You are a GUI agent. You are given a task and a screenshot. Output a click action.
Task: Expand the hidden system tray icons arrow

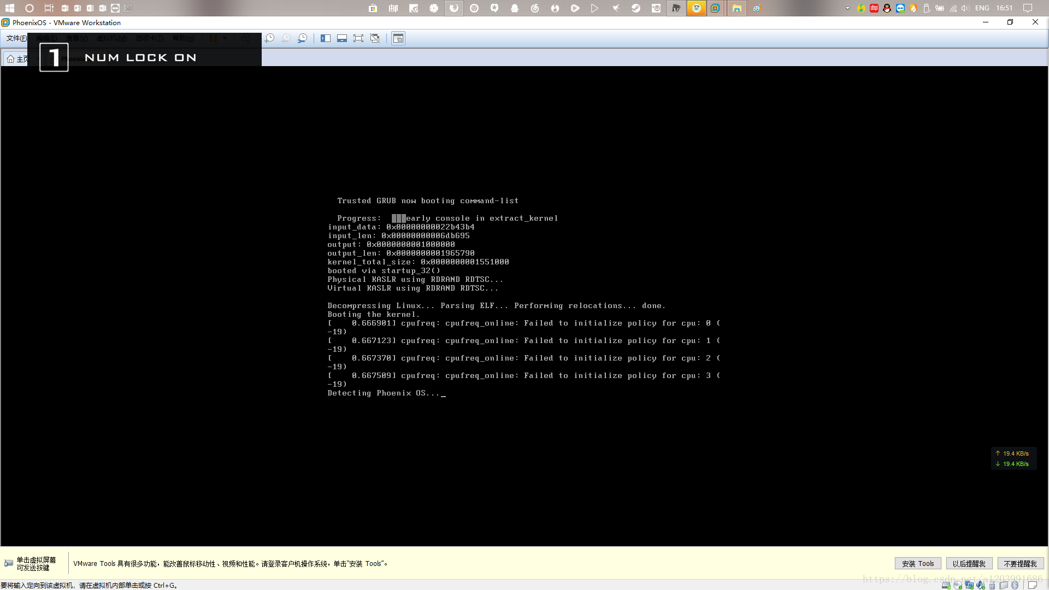(x=847, y=8)
